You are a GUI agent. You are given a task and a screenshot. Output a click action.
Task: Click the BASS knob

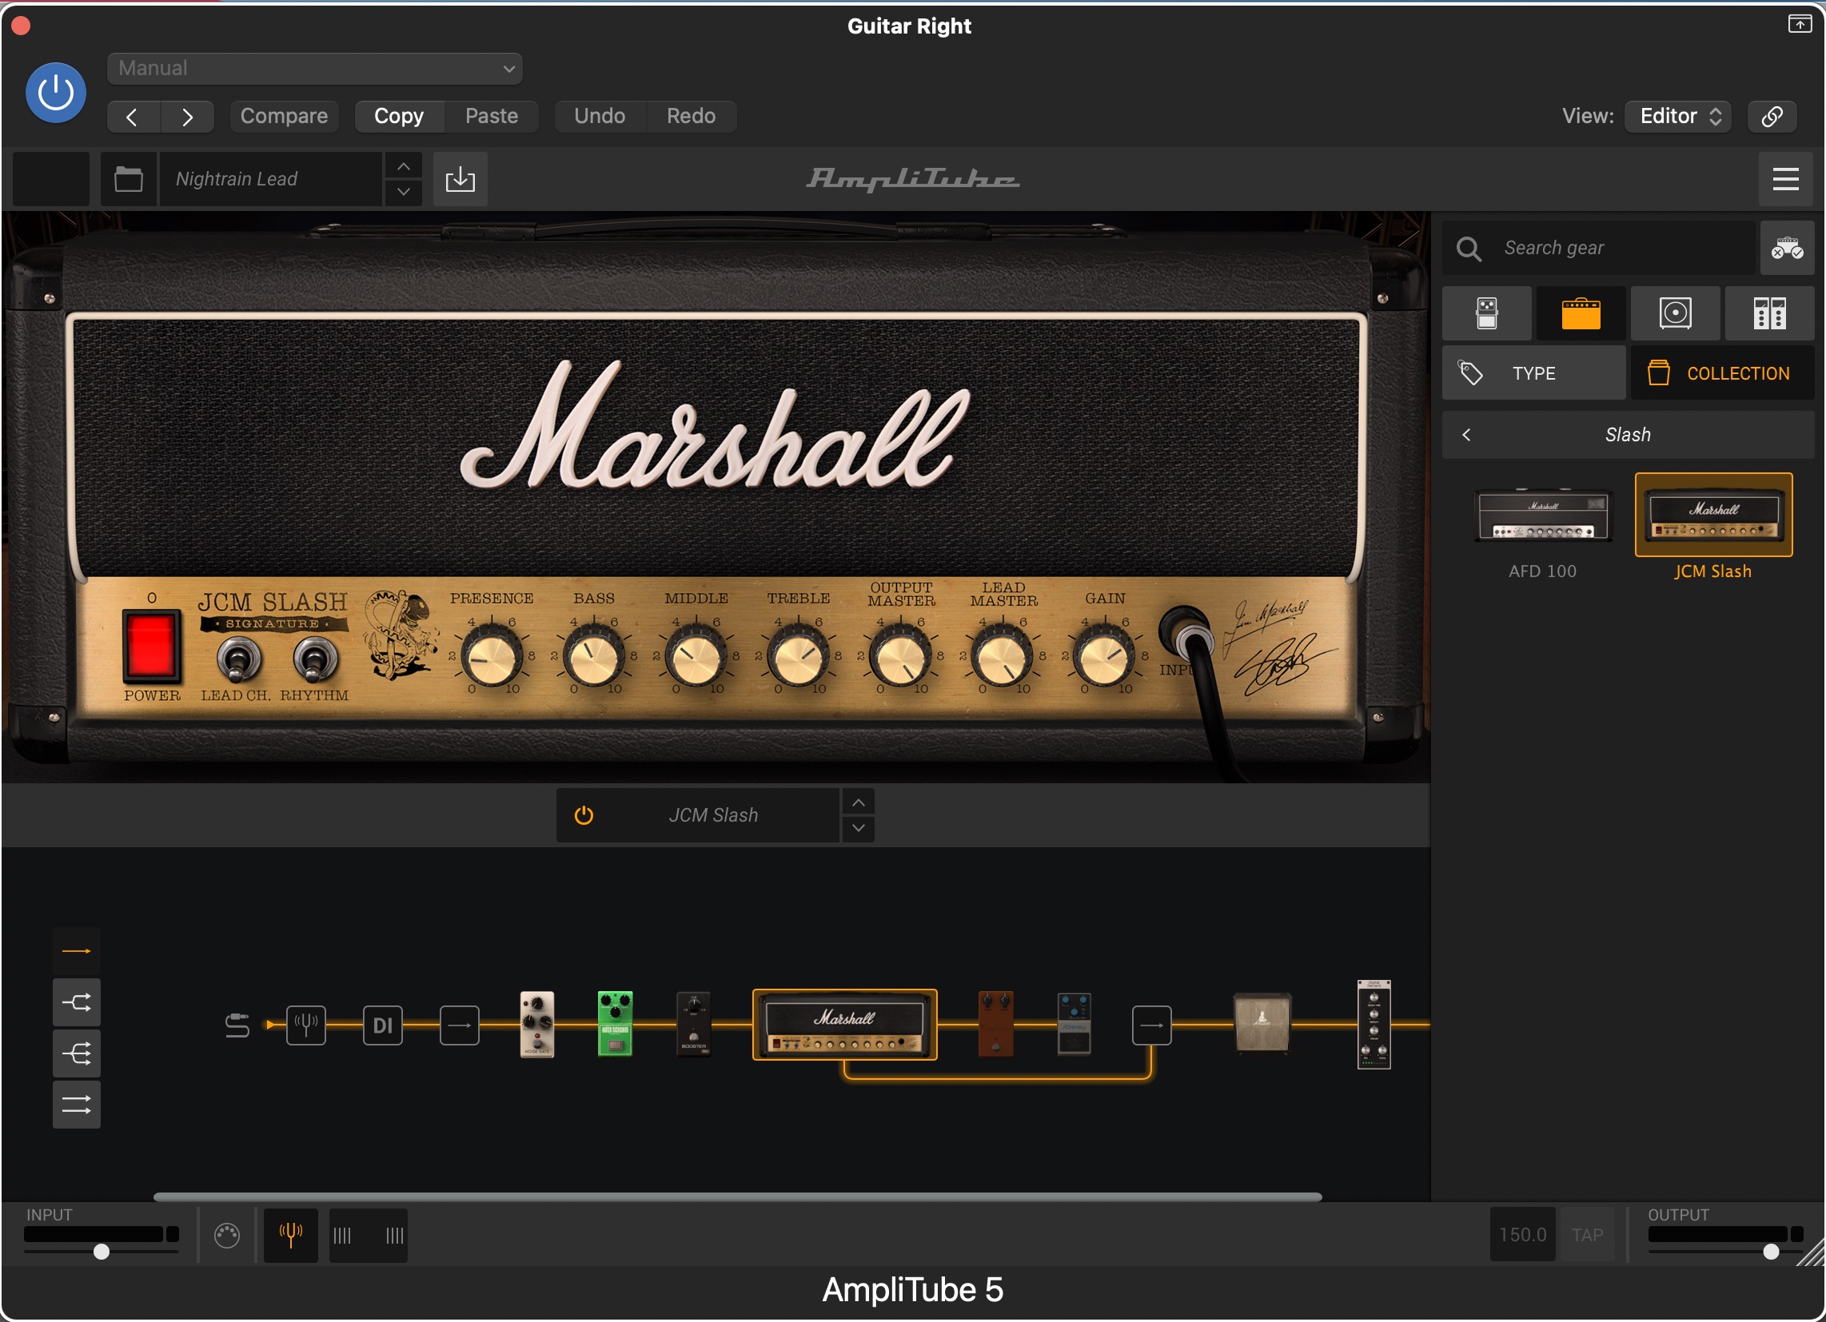[x=593, y=658]
